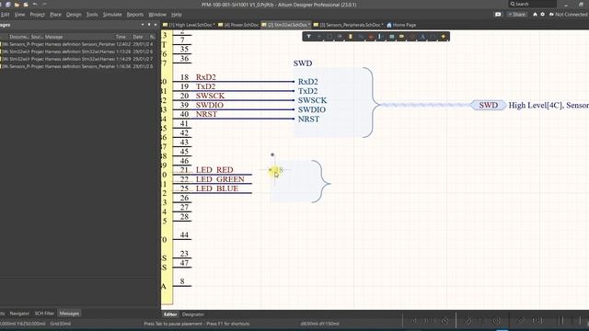The height and width of the screenshot is (331, 589).
Task: Open the Simulate menu
Action: [112, 15]
